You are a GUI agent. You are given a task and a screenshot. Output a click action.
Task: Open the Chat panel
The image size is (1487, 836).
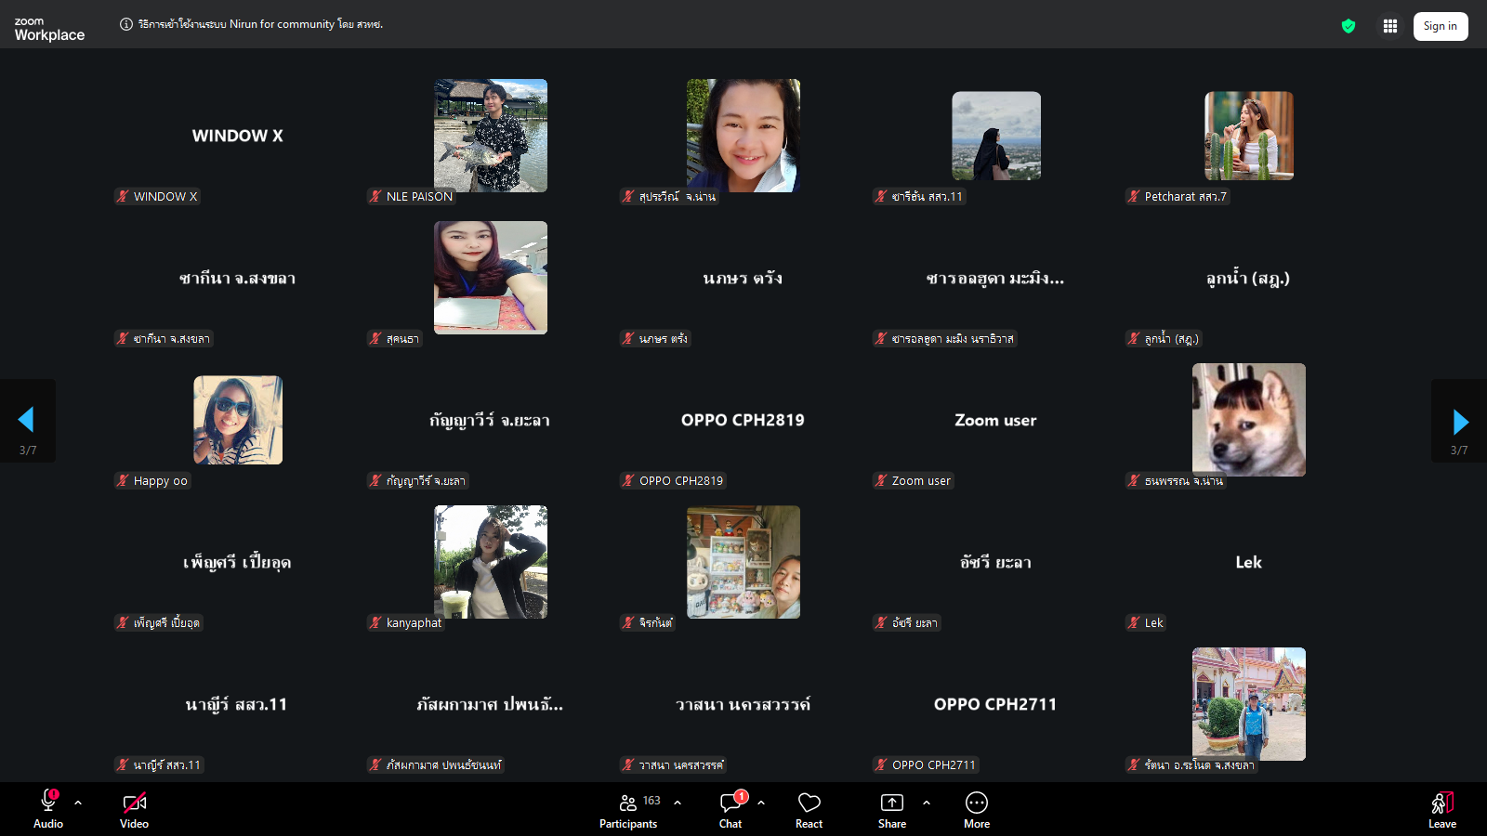(730, 803)
